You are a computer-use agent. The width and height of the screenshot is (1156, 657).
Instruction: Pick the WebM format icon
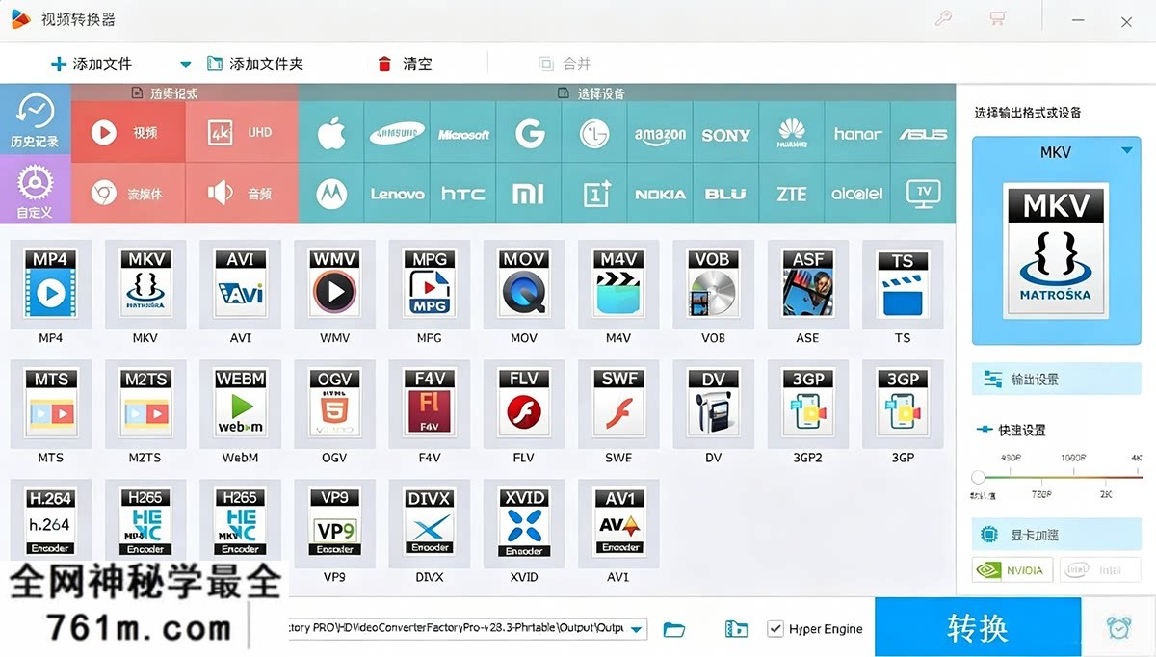tap(240, 403)
